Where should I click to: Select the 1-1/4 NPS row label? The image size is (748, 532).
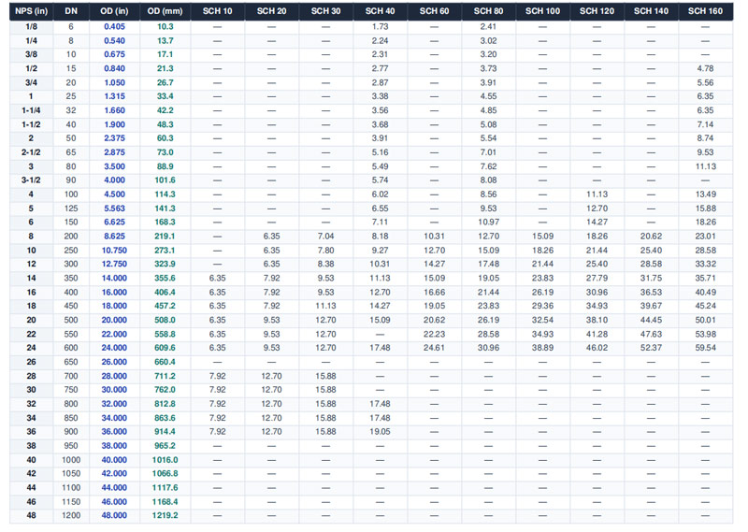pyautogui.click(x=31, y=110)
